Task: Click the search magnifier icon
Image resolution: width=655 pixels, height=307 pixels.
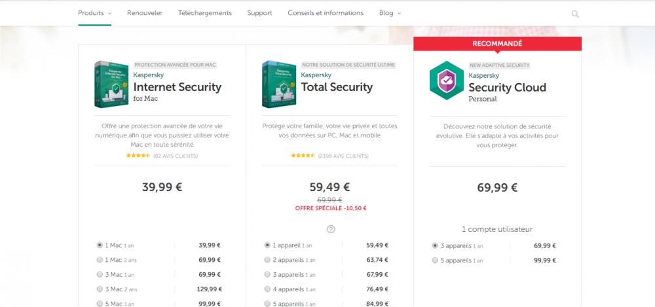Action: pyautogui.click(x=575, y=14)
